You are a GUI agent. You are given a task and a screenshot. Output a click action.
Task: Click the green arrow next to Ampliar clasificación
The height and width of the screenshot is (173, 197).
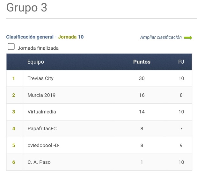coord(188,38)
